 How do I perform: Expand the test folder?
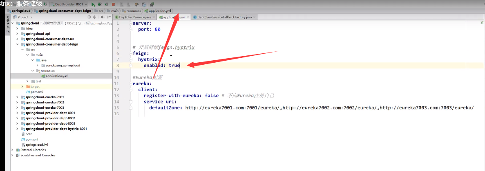[27, 81]
